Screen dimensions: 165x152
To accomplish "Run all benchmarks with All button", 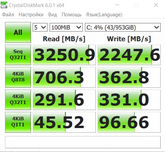I will click(x=18, y=32).
